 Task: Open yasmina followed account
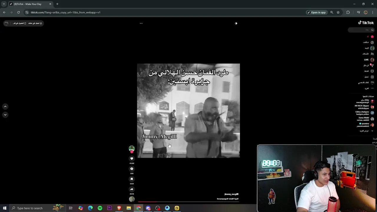click(x=365, y=125)
